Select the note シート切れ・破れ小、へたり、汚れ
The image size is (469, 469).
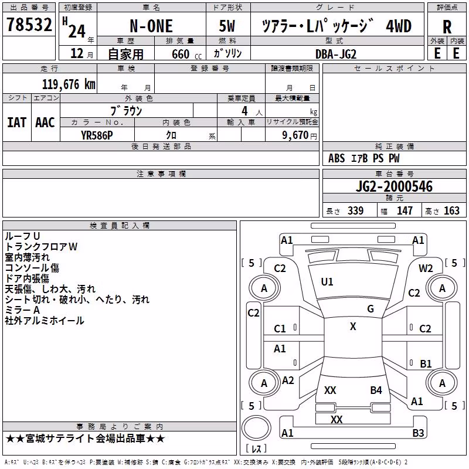pos(77,300)
